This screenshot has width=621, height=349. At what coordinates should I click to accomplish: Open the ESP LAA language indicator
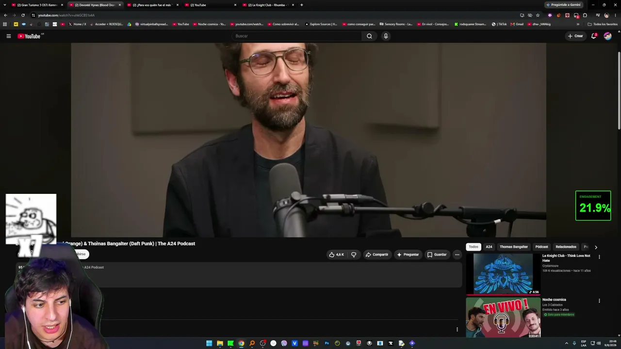coord(584,343)
